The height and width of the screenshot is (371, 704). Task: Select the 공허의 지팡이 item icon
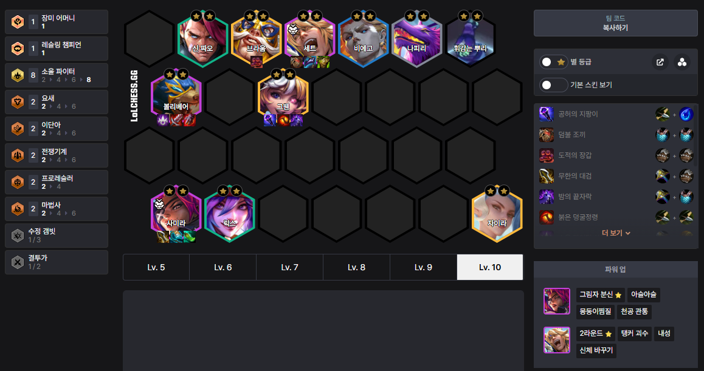coord(547,114)
